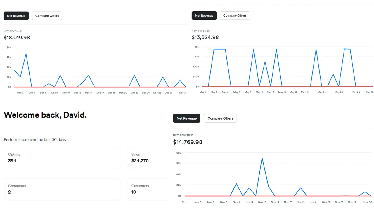Click the $18,019.98 net revenue amount
The width and height of the screenshot is (374, 210).
click(17, 38)
